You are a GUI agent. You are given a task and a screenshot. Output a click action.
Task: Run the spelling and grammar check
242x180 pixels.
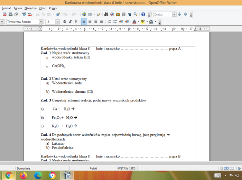coord(24,15)
